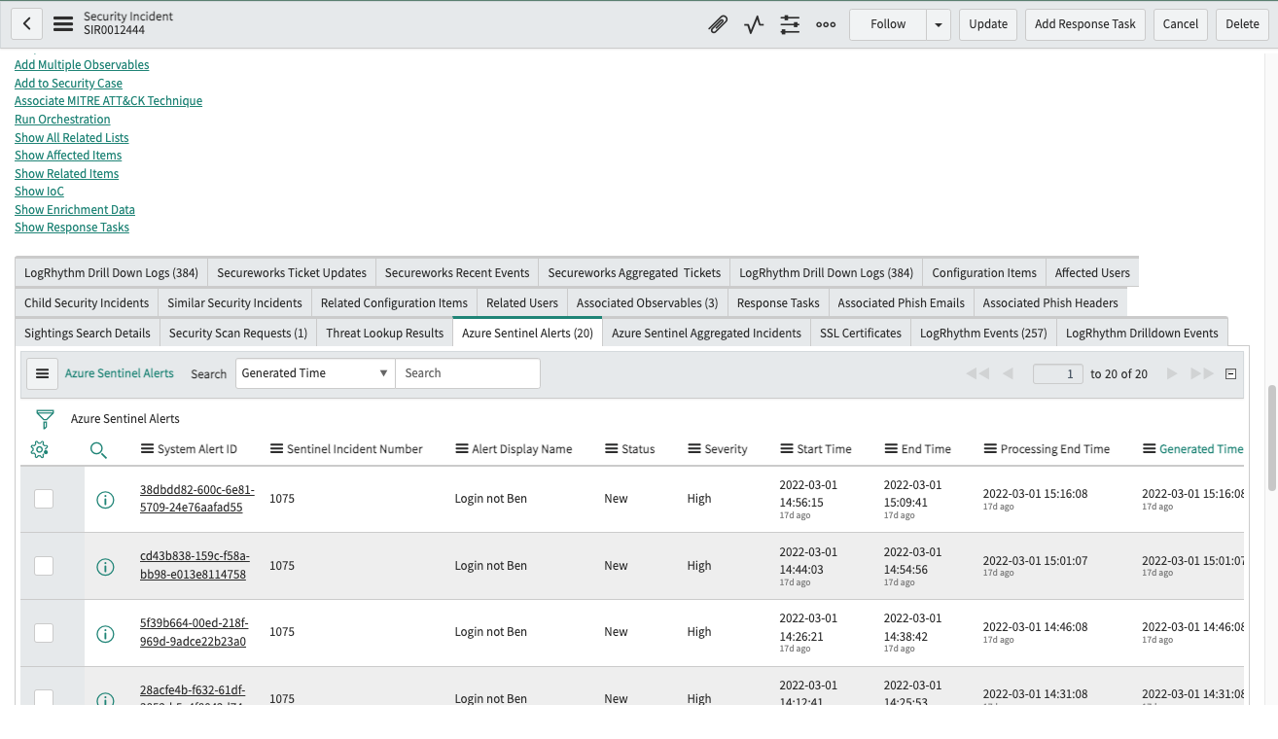Preview record 38dbdd82 info icon

105,500
